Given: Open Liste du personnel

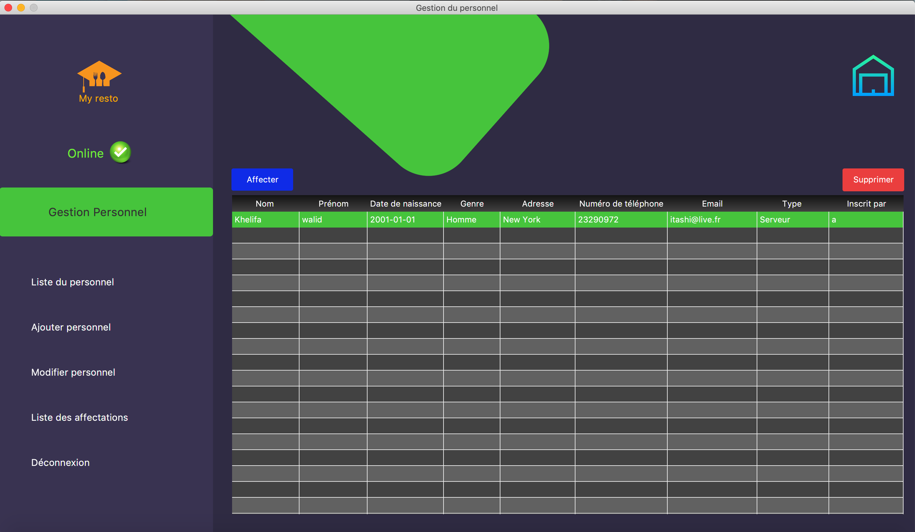Looking at the screenshot, I should click(x=72, y=282).
